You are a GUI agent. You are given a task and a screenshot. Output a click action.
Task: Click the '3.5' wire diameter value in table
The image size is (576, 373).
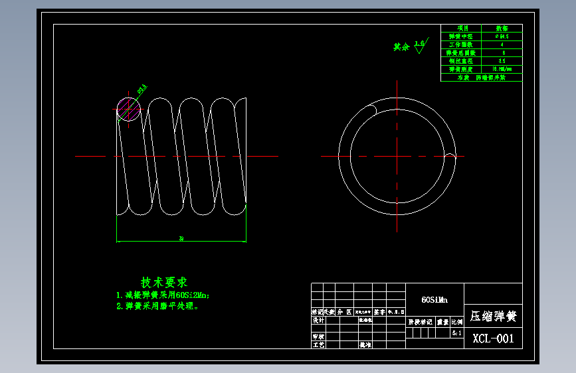tap(502, 61)
